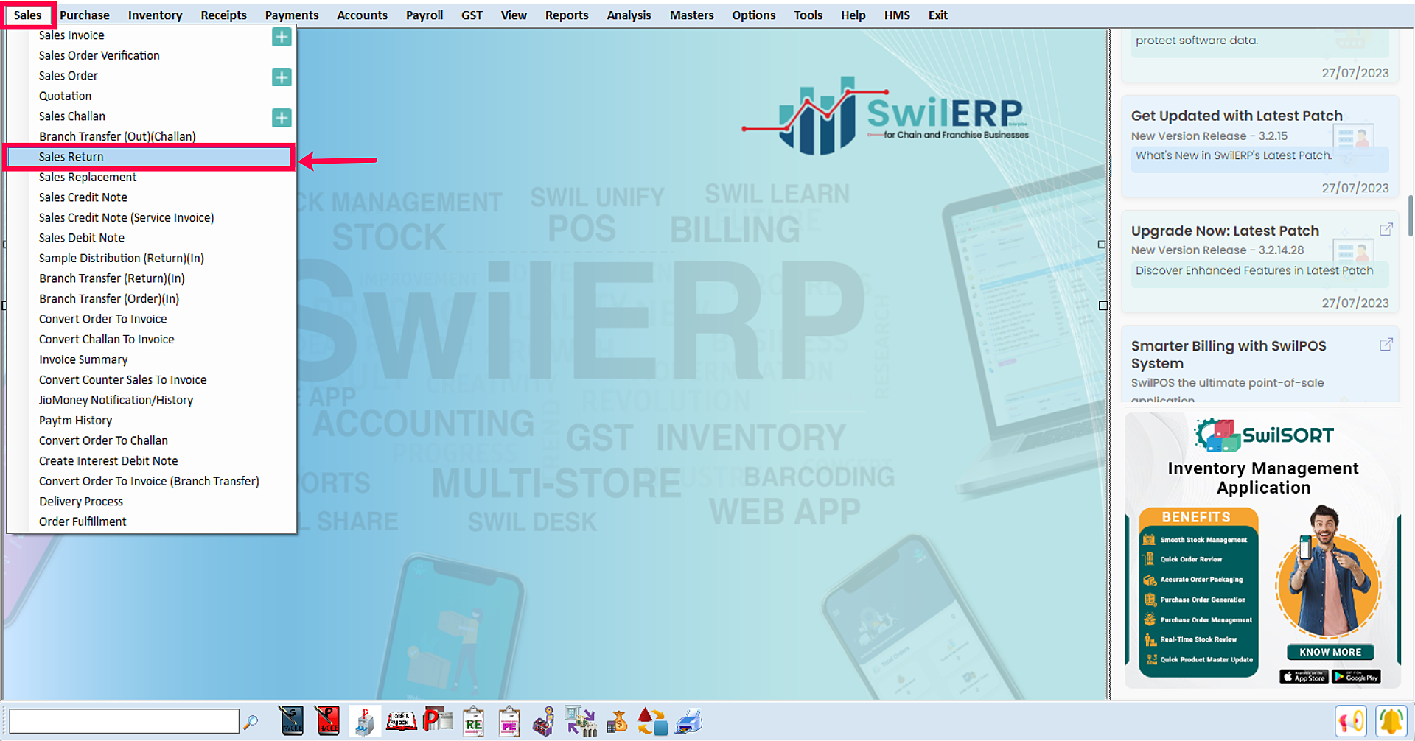1415x741 pixels.
Task: Open the Reports menu
Action: [567, 15]
